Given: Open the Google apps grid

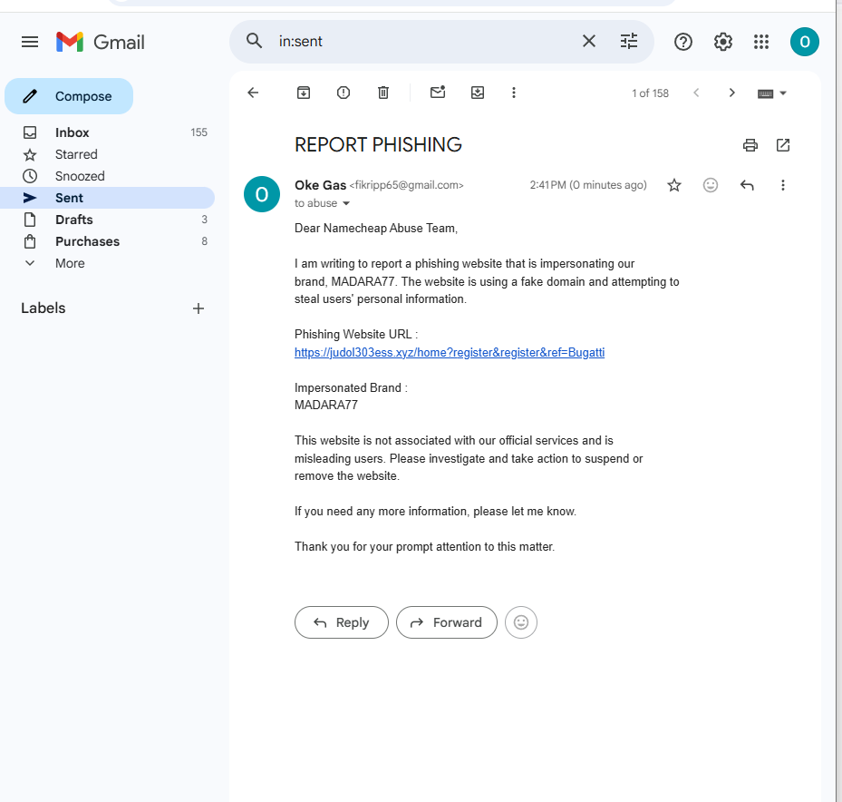Looking at the screenshot, I should (x=761, y=42).
